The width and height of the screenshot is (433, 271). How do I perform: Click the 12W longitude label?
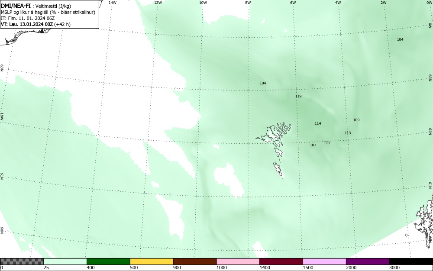tap(158, 3)
